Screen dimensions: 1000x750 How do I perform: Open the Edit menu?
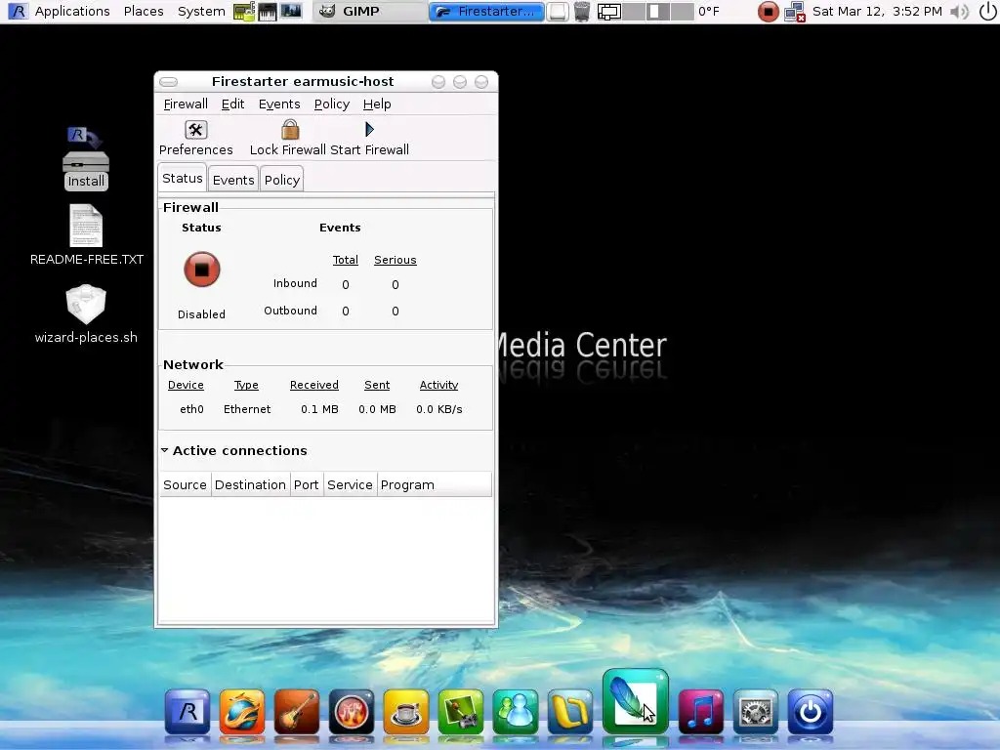coord(232,104)
